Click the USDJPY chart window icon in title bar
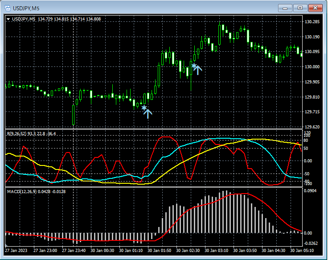 click(x=8, y=8)
